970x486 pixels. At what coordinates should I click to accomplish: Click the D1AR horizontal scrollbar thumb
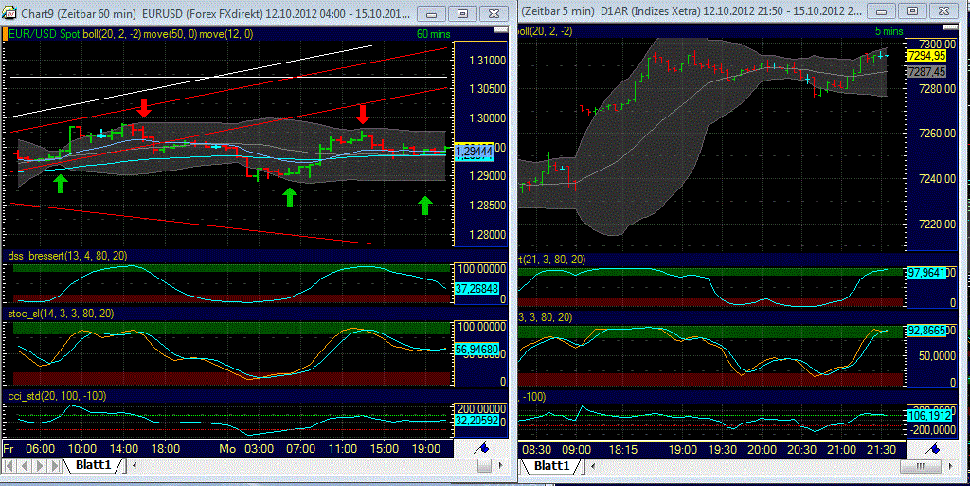(921, 466)
